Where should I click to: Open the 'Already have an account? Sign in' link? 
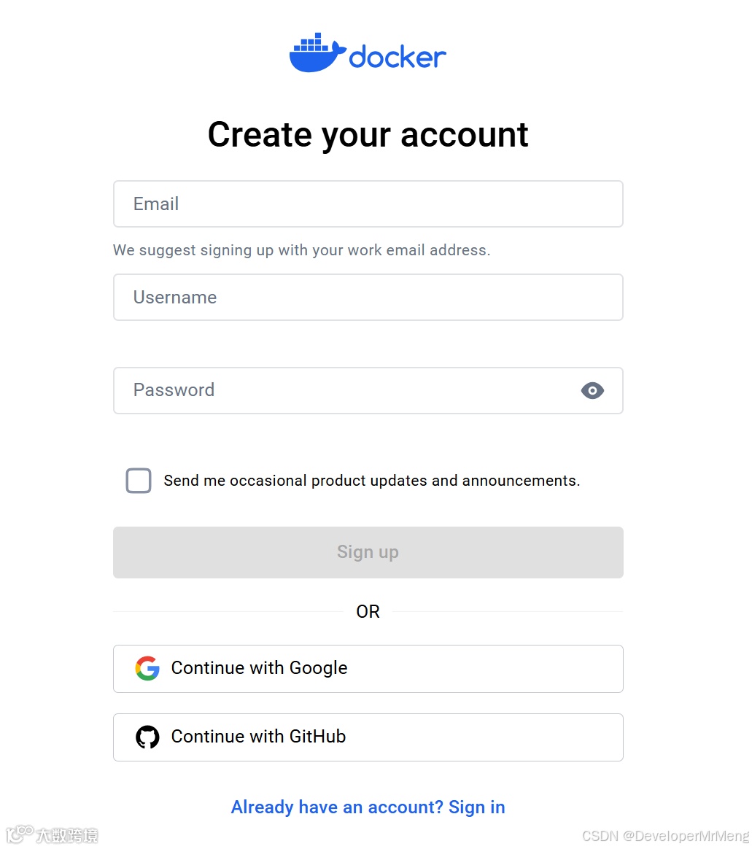tap(368, 807)
